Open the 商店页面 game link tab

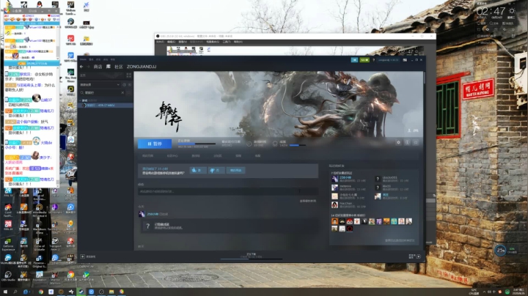[148, 156]
